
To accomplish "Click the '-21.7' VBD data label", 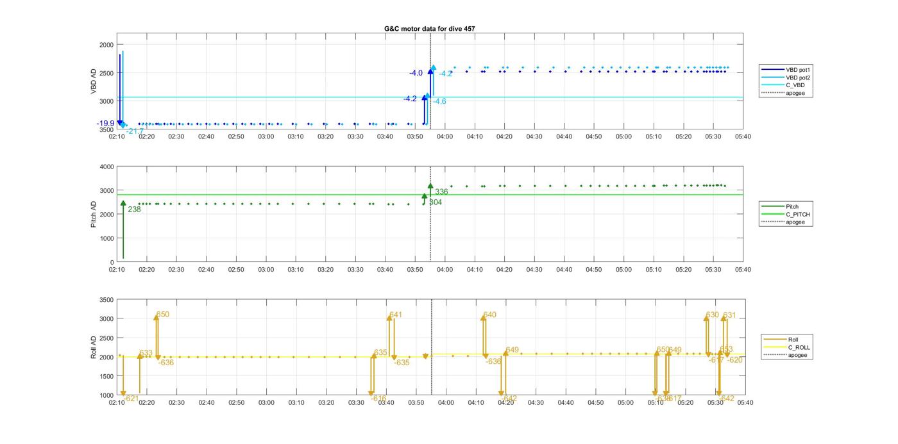I will (135, 131).
